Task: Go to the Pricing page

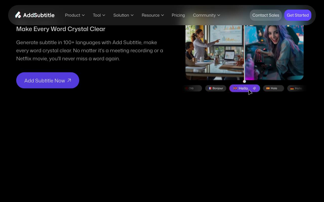Action: tap(178, 15)
